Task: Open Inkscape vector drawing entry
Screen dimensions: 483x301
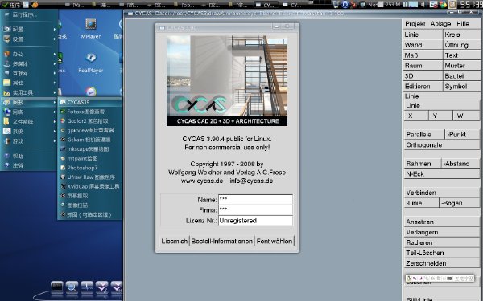Action: tap(90, 149)
